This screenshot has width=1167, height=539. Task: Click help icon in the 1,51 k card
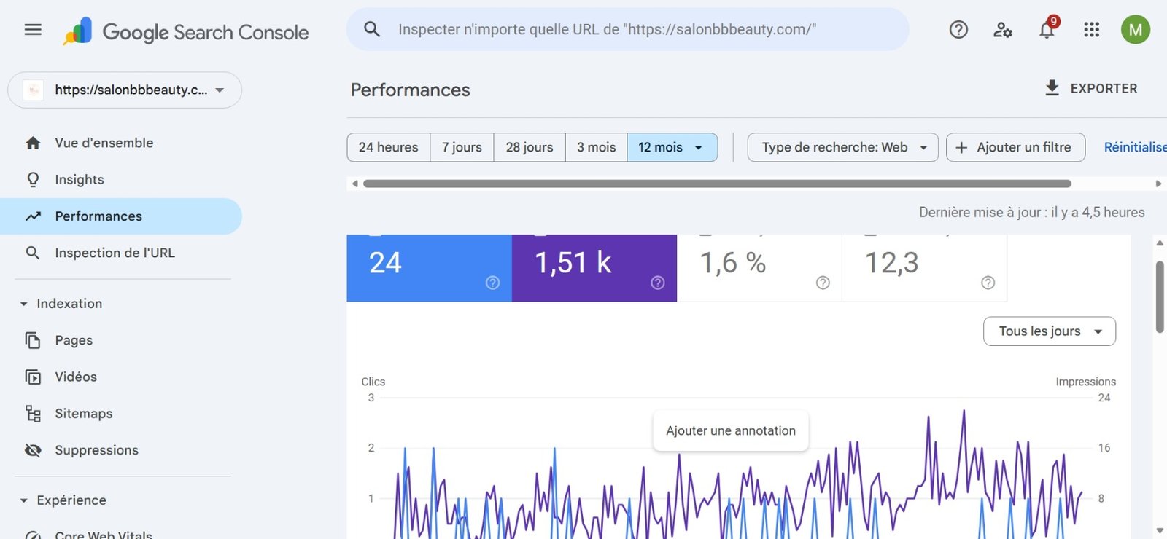click(x=657, y=283)
